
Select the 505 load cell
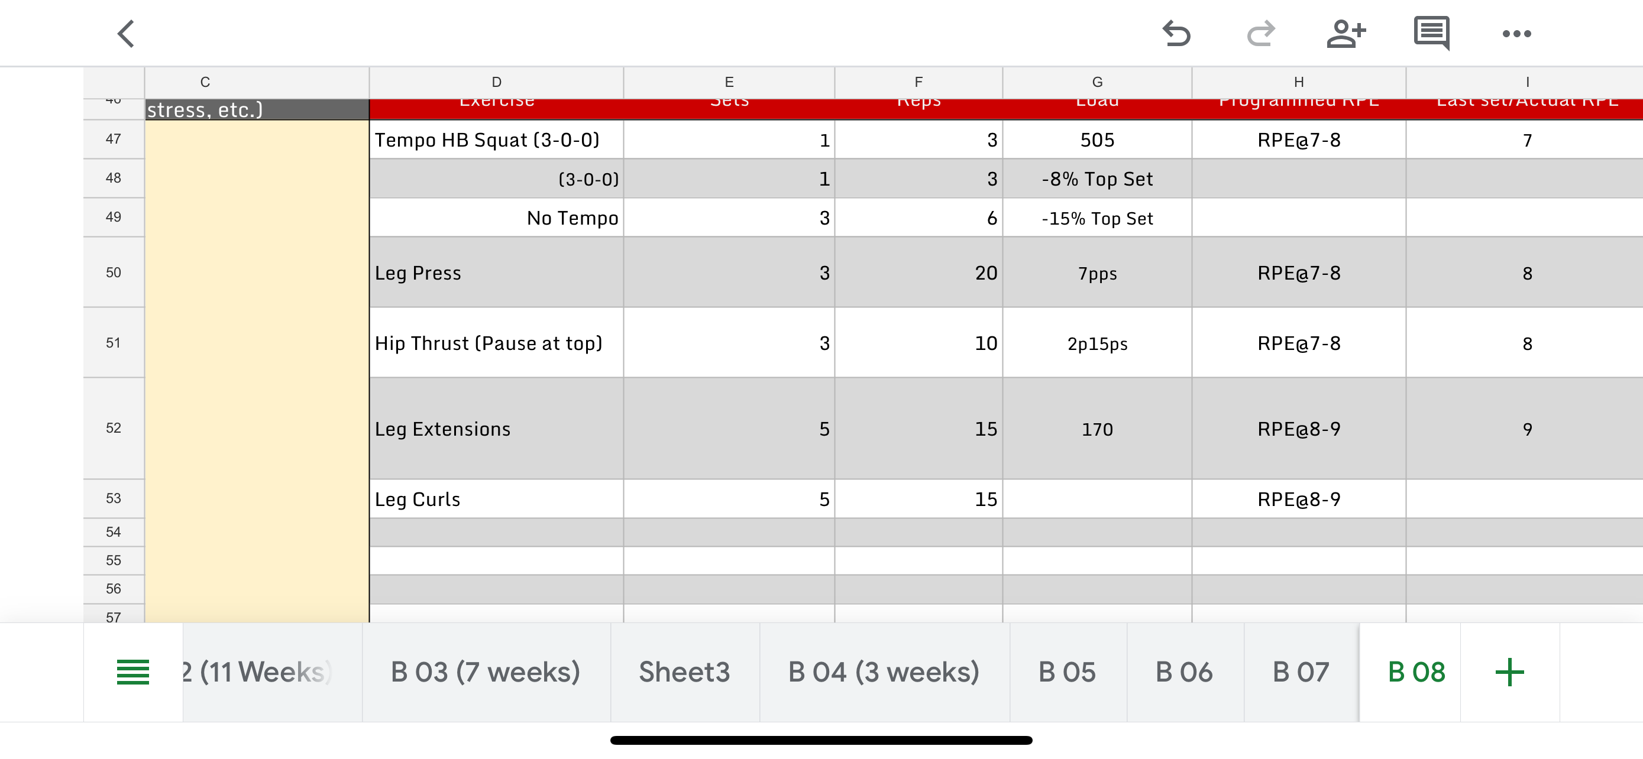(x=1097, y=140)
